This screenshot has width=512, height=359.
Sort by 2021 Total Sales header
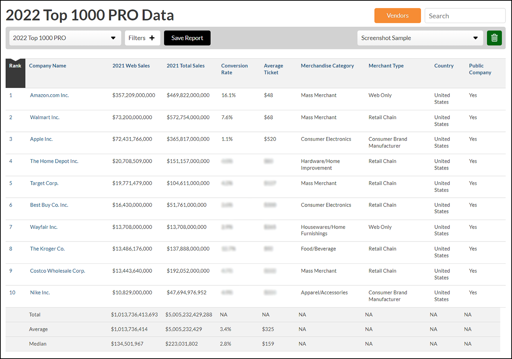tap(186, 66)
